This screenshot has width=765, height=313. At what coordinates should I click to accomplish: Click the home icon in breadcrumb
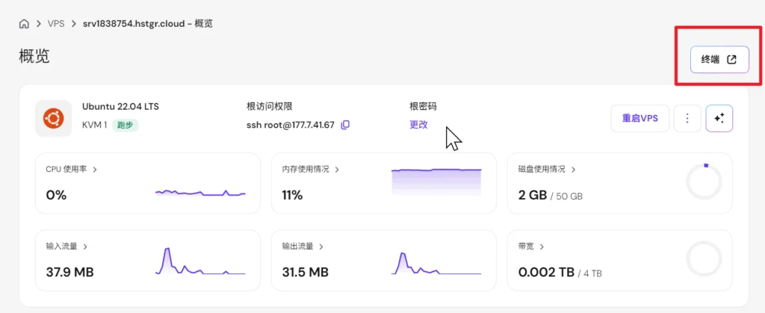(25, 24)
